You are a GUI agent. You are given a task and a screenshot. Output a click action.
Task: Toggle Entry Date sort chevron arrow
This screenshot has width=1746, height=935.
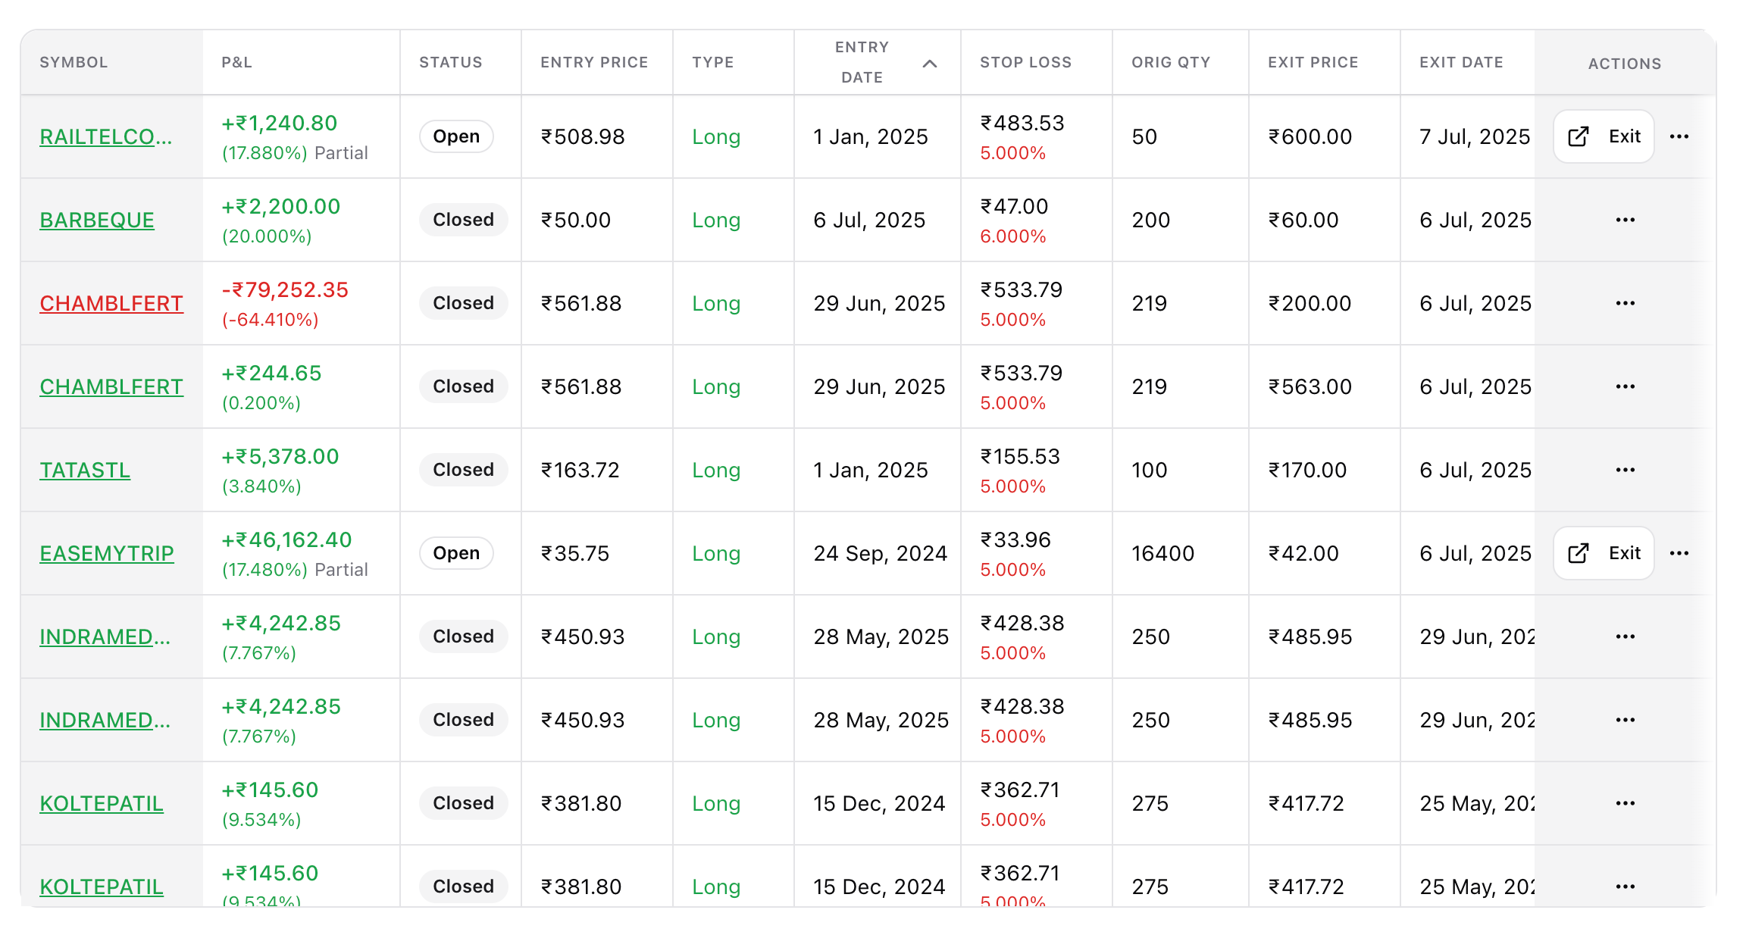[930, 64]
